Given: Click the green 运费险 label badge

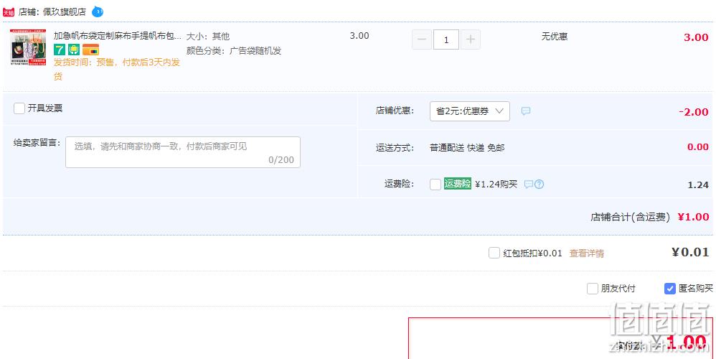Looking at the screenshot, I should pos(458,184).
